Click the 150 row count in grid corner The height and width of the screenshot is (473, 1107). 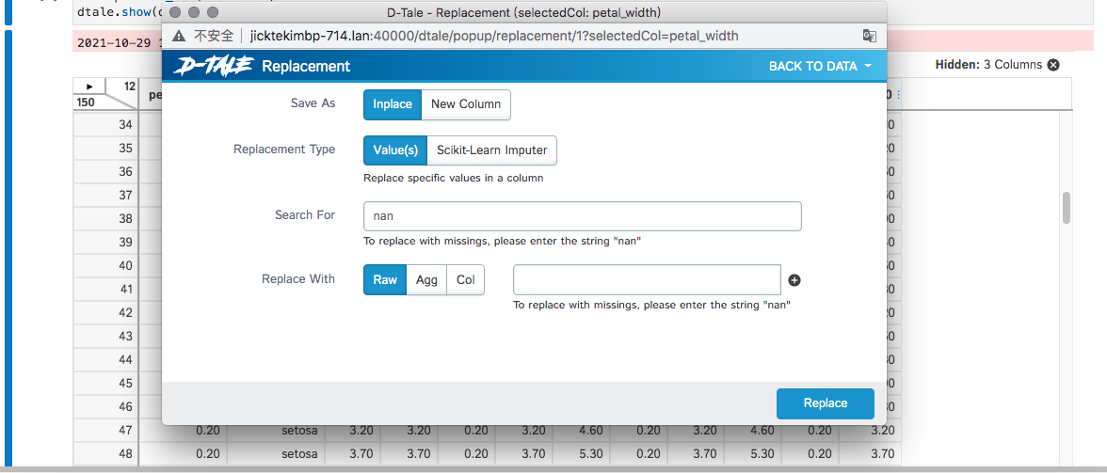click(x=87, y=102)
